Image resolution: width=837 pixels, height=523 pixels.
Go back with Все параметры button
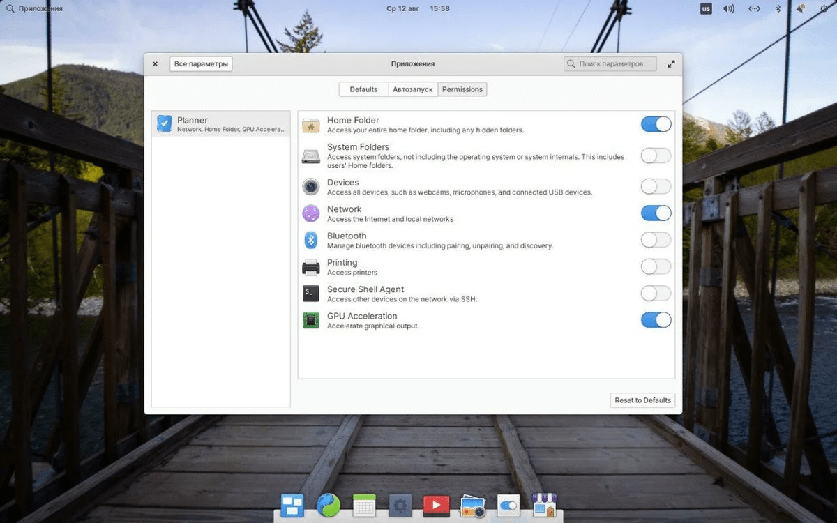[201, 64]
